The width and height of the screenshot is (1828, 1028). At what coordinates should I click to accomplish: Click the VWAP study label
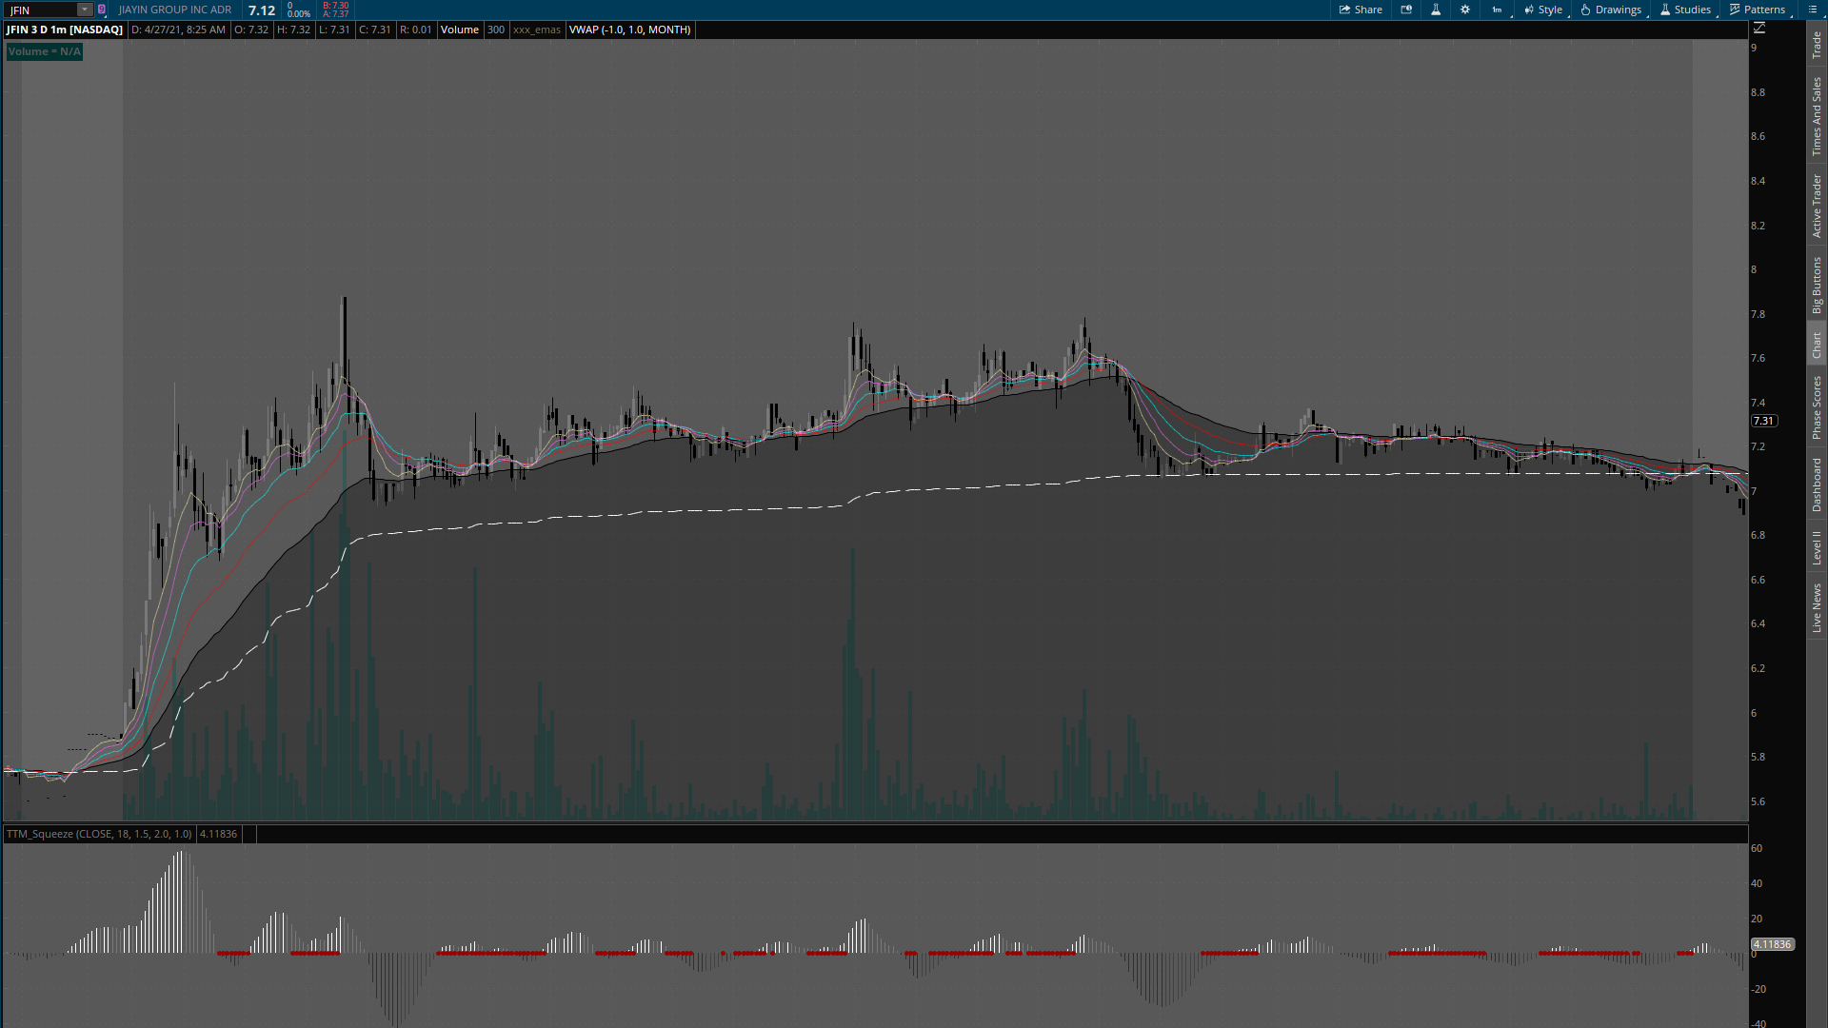point(629,30)
